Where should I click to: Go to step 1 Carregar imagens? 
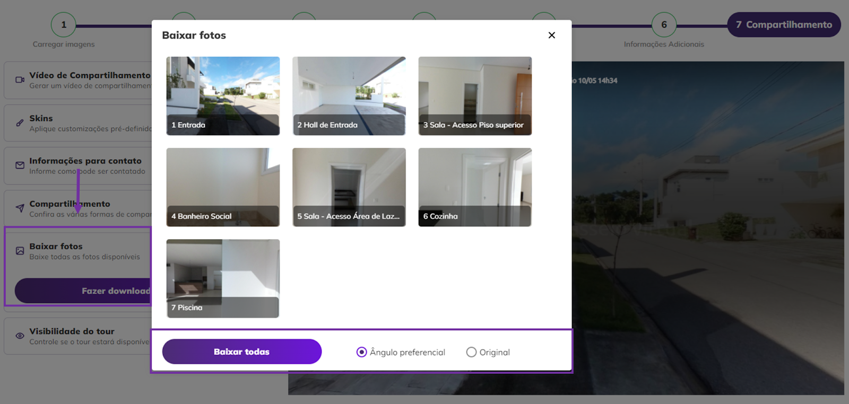click(x=64, y=24)
